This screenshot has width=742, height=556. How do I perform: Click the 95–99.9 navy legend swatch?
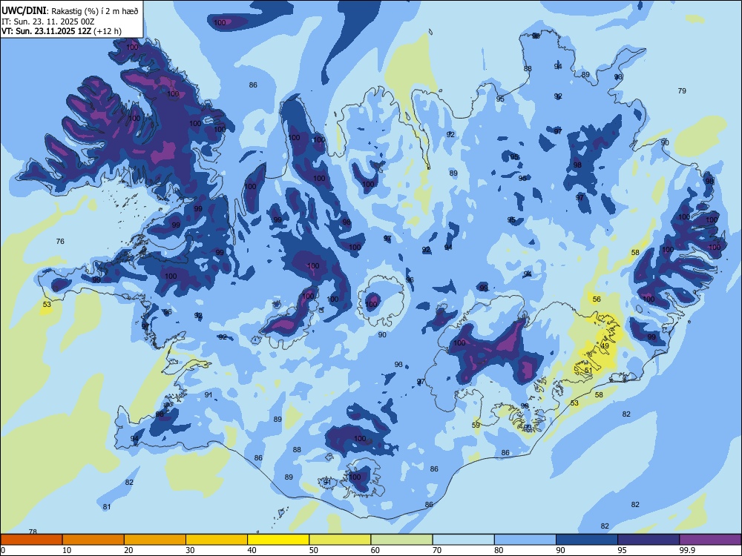click(649, 540)
